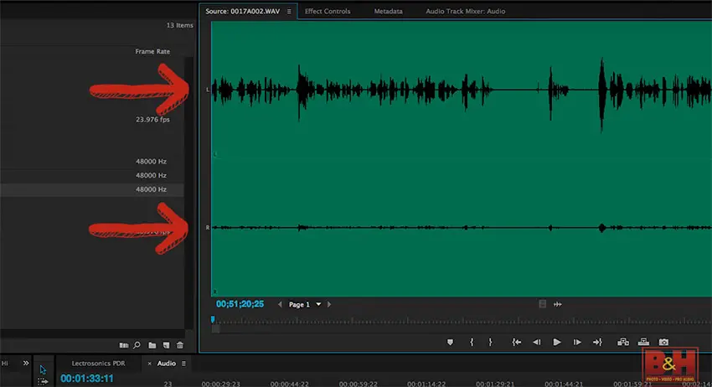Viewport: 712px width, 387px height.
Task: Click the Source monitor zoom scroll bar handle
Action: coord(215,329)
